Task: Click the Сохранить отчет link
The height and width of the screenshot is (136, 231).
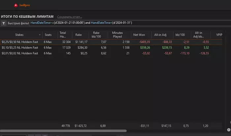Action: (69, 17)
